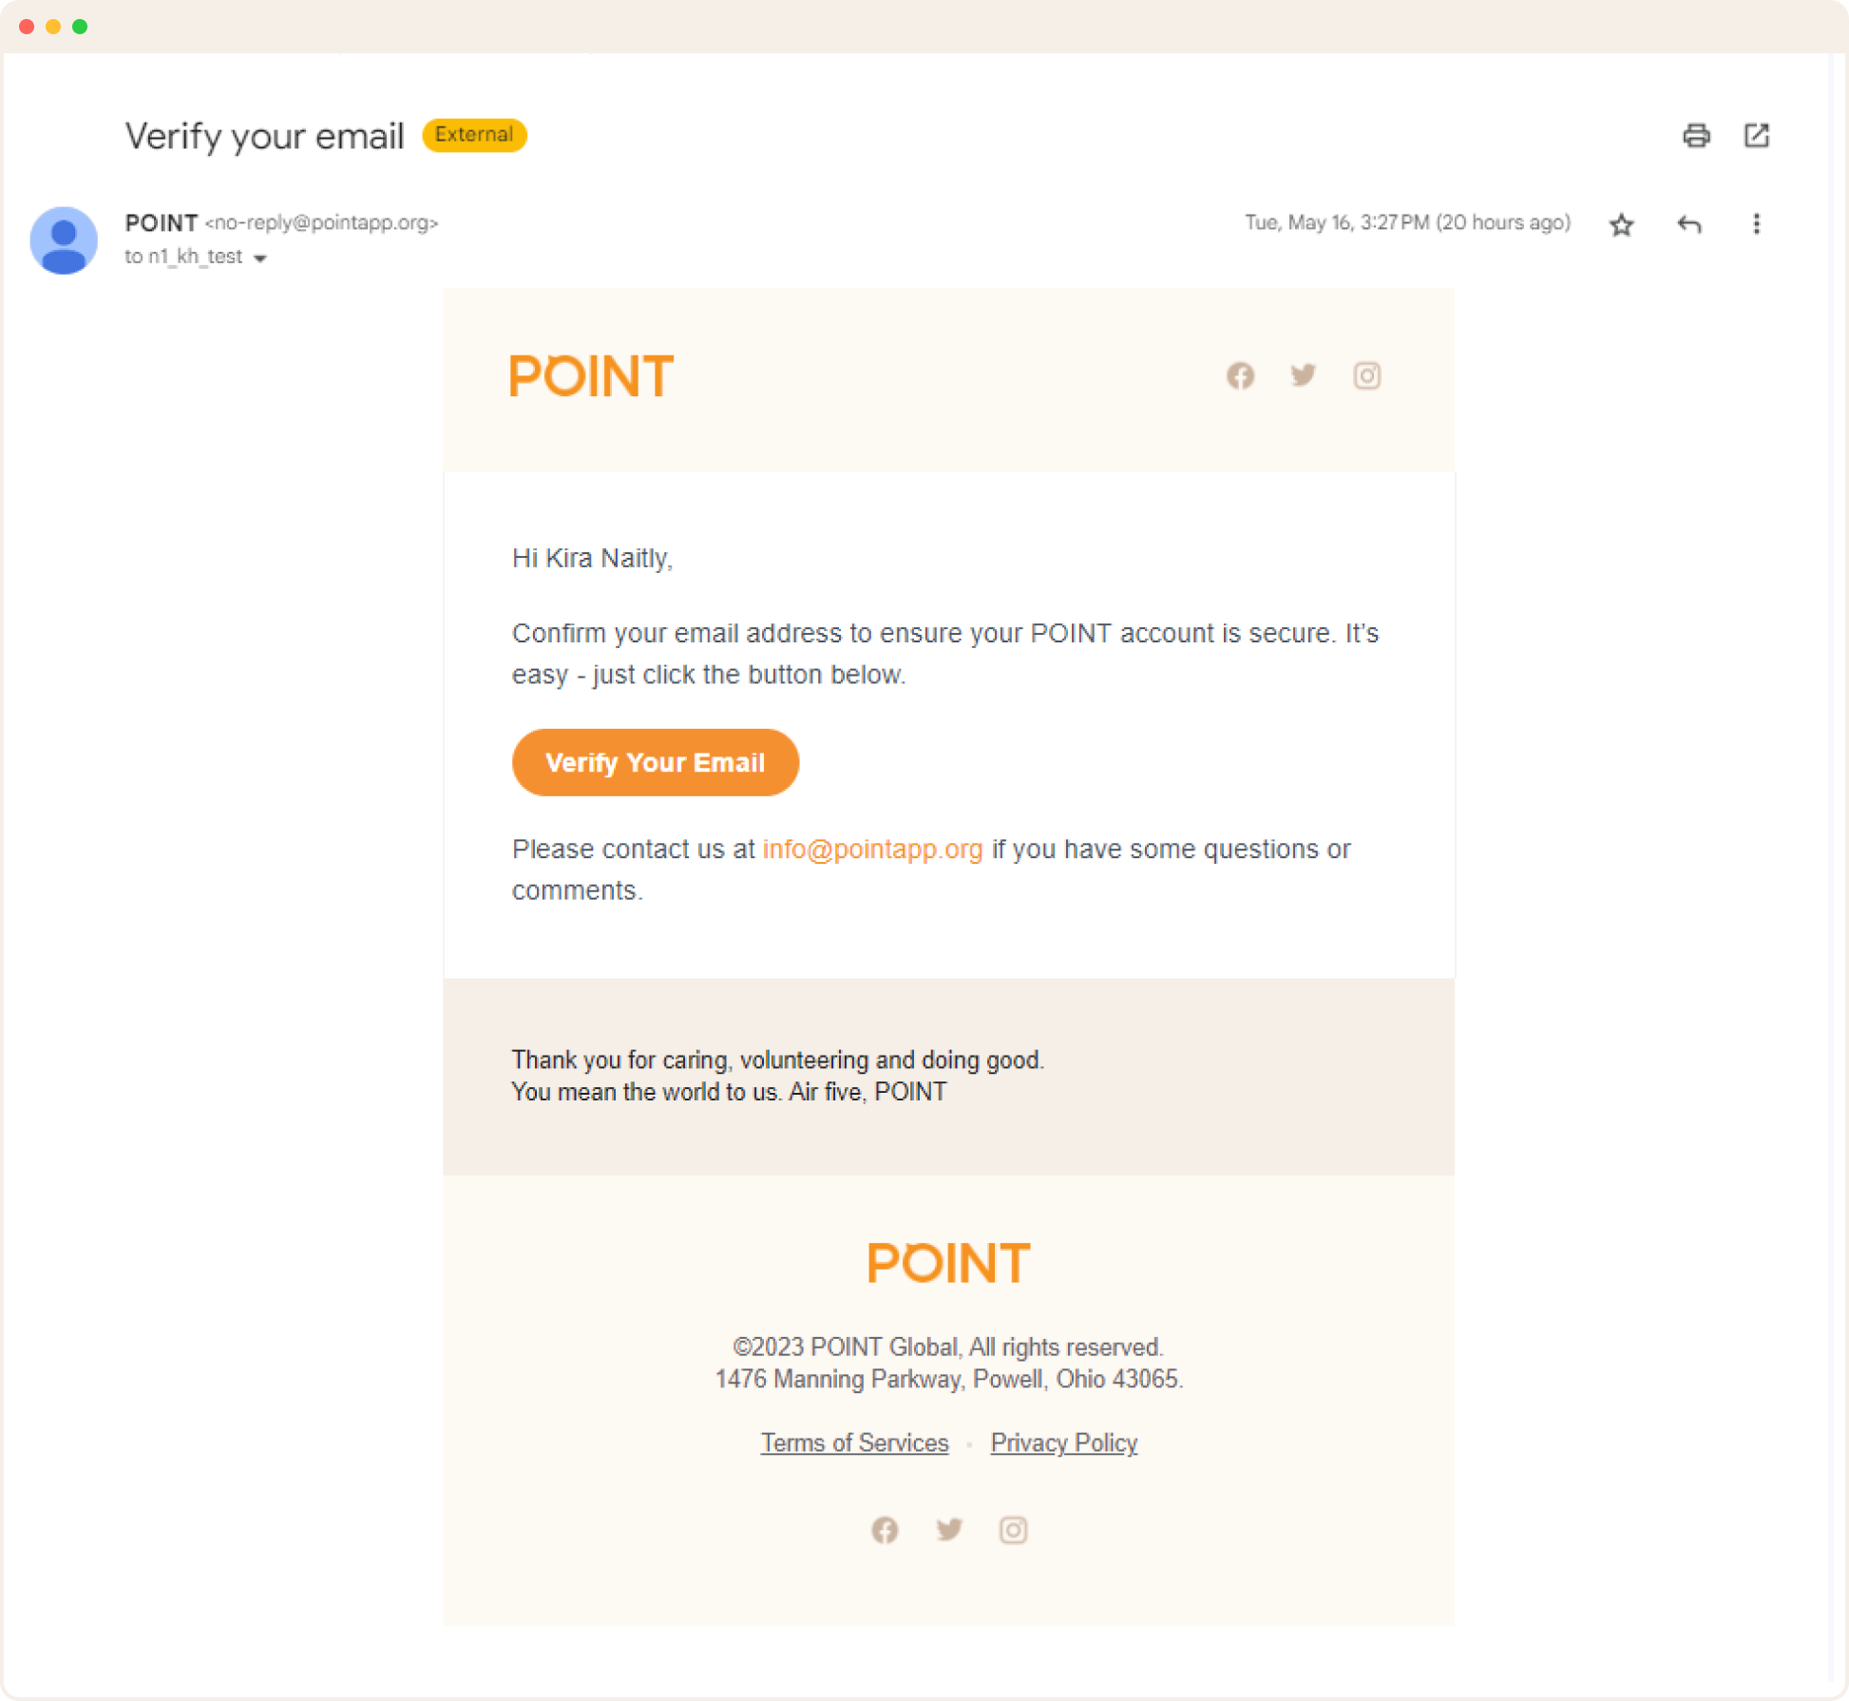Image resolution: width=1849 pixels, height=1701 pixels.
Task: Open the Privacy Policy link
Action: 1063,1443
